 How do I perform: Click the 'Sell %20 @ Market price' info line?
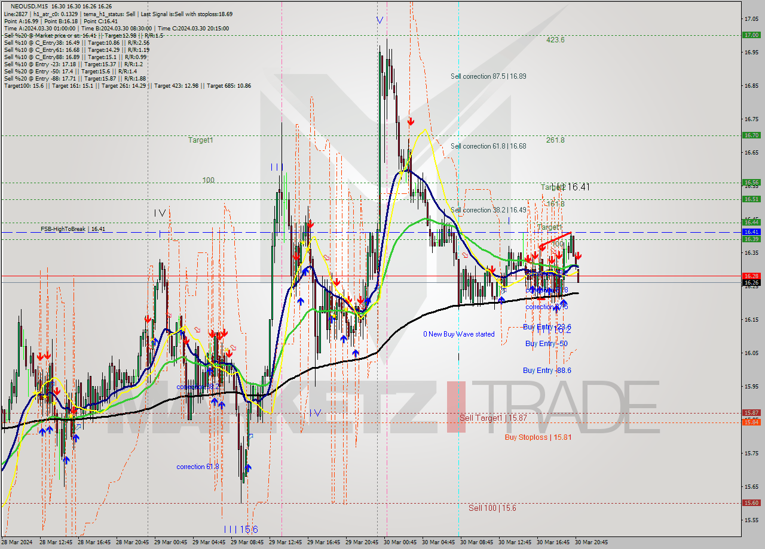pos(83,35)
